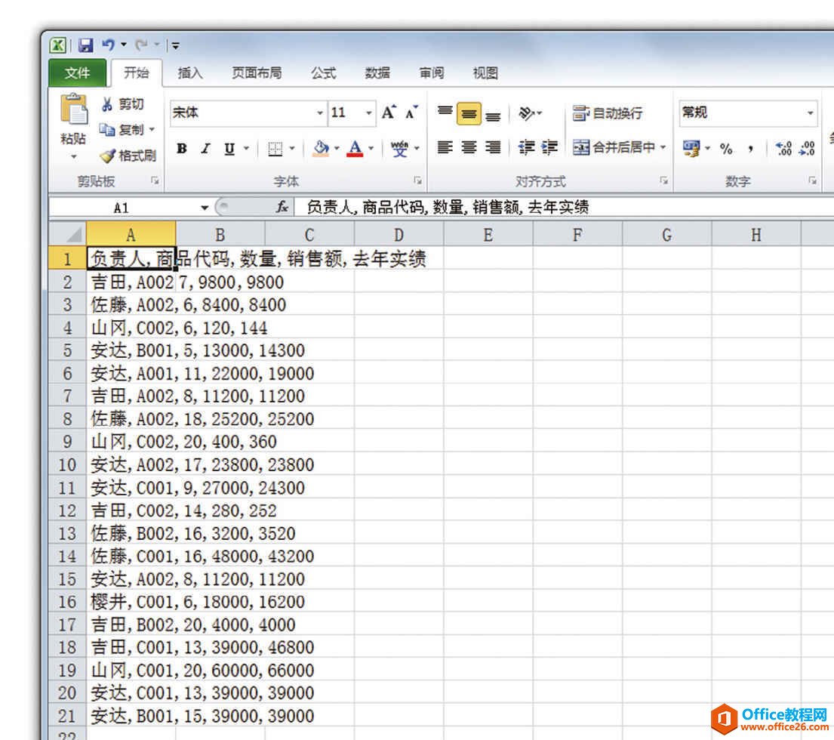Image resolution: width=834 pixels, height=740 pixels.
Task: Click the 复制 copy button
Action: tap(122, 130)
